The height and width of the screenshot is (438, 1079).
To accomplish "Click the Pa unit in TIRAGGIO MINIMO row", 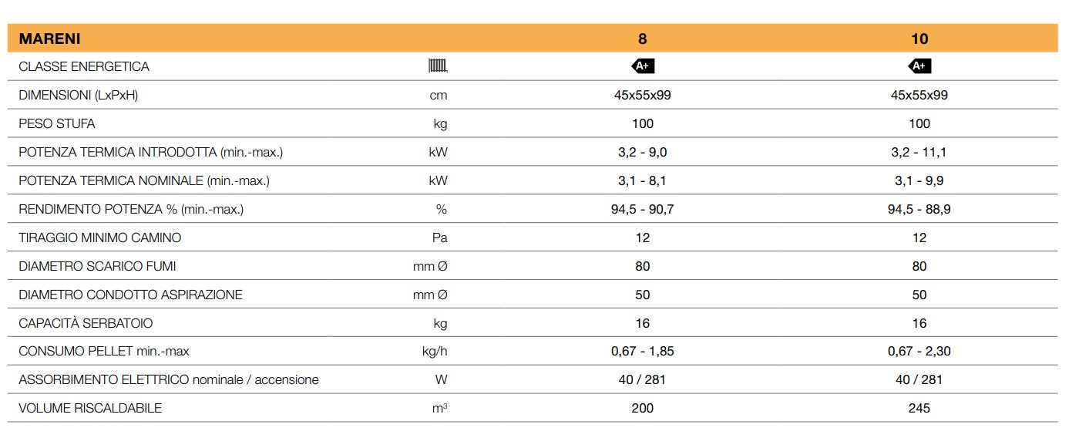I will point(439,238).
